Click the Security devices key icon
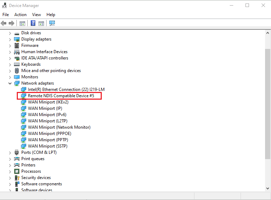The height and width of the screenshot is (200, 271). 17,178
